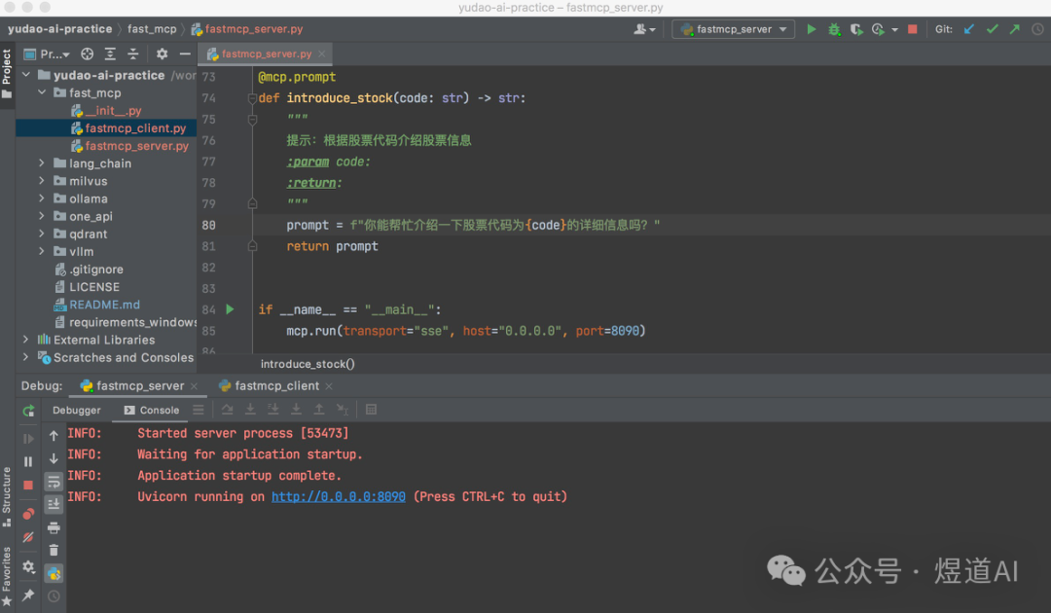The height and width of the screenshot is (613, 1051).
Task: Click Expand All in Project panel
Action: click(110, 54)
